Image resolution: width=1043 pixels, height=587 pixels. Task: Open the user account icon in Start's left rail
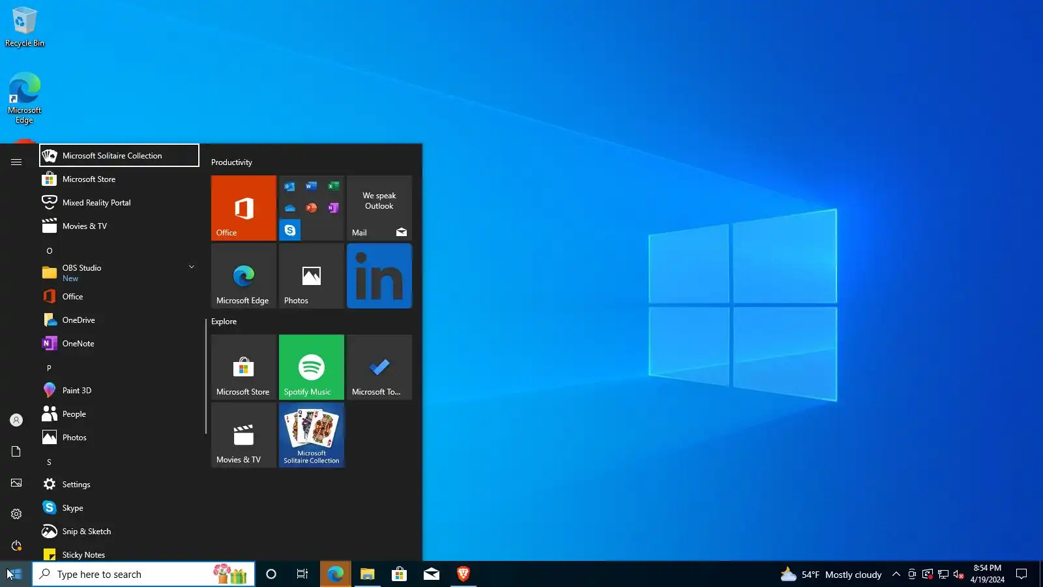tap(16, 420)
